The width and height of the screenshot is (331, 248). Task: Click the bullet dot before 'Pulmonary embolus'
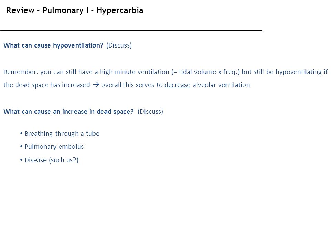[x=21, y=146]
